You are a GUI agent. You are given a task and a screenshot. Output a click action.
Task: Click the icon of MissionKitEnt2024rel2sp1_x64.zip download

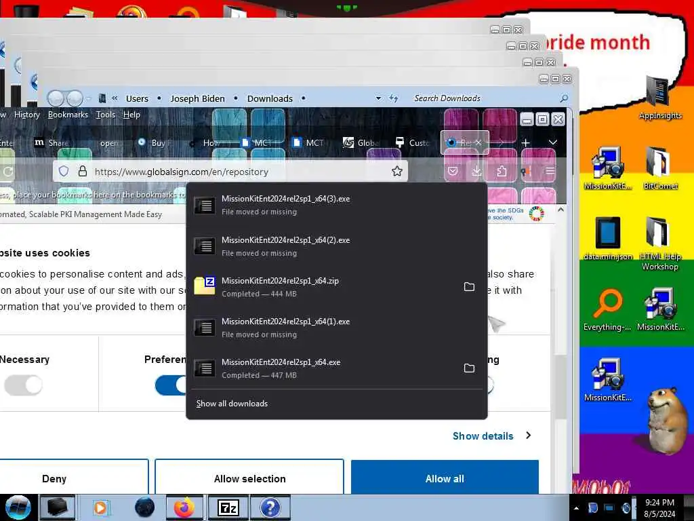[205, 286]
